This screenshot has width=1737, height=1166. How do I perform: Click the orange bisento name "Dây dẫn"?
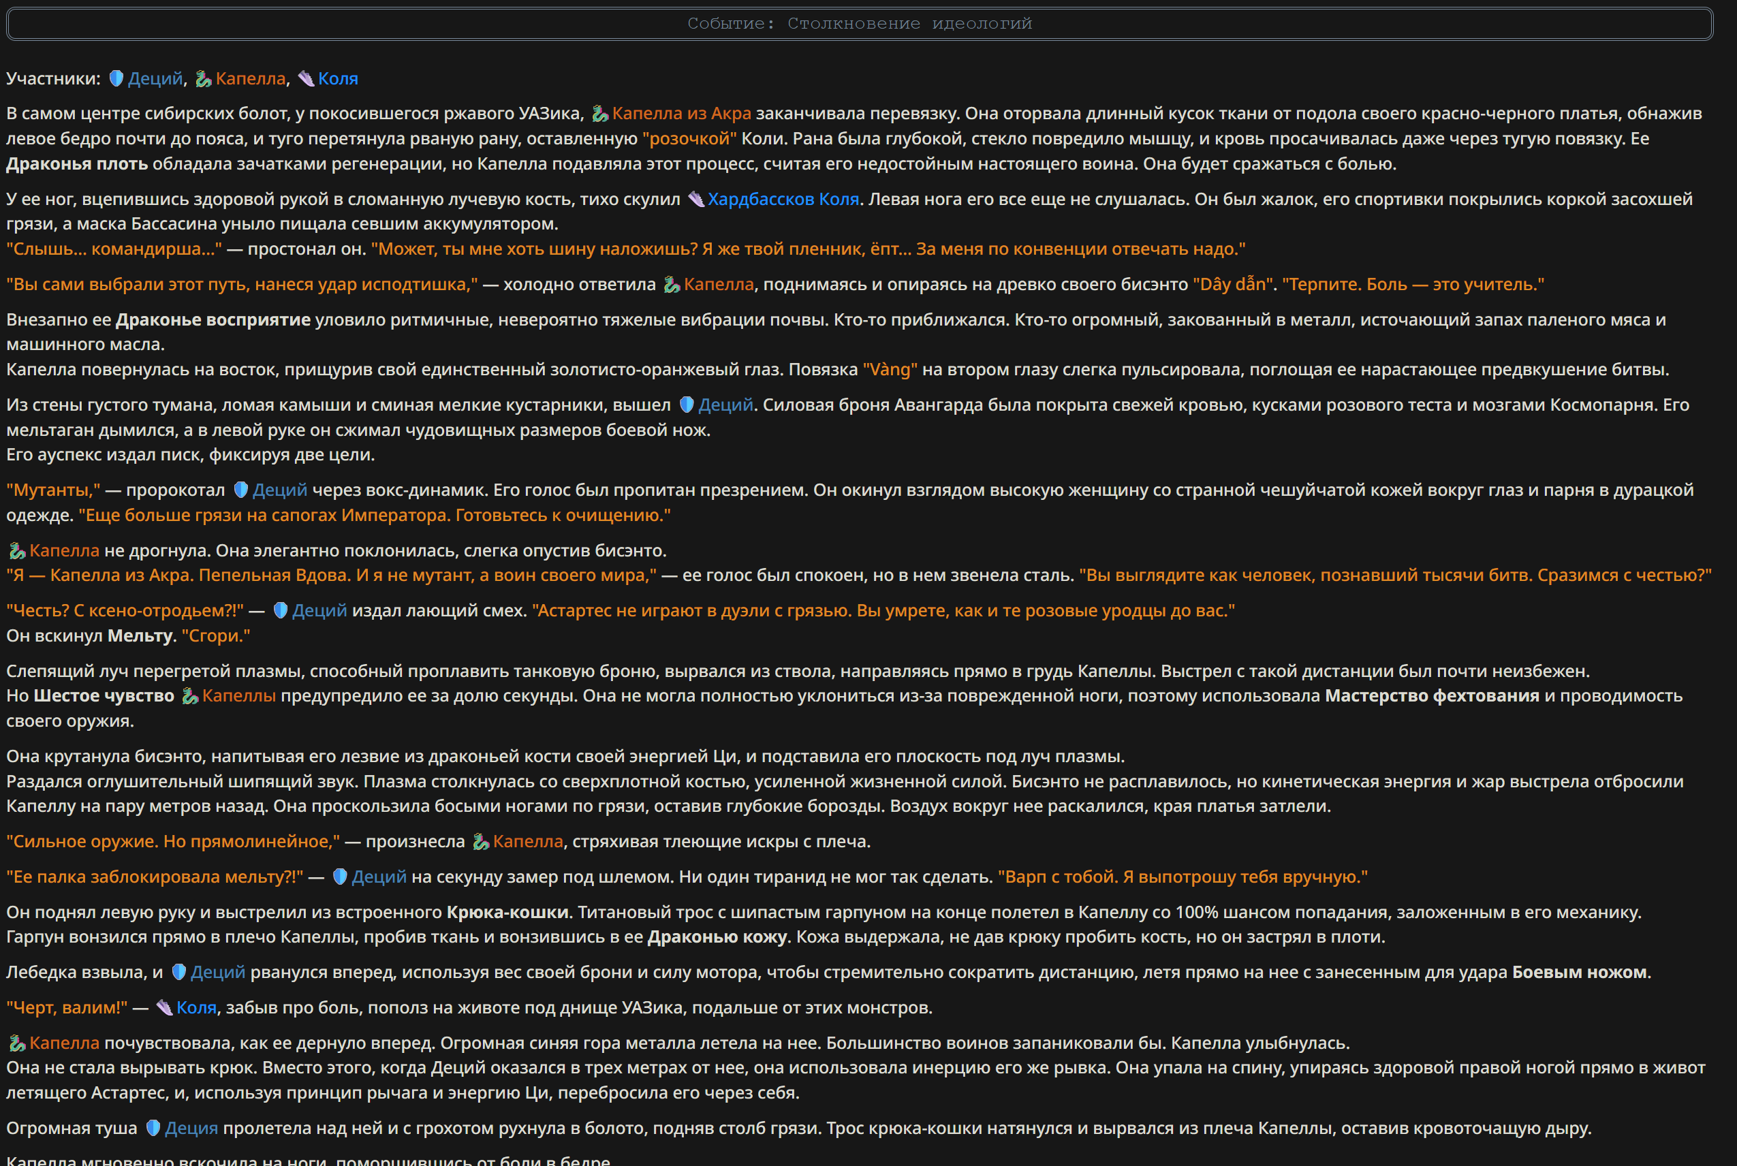(1233, 284)
